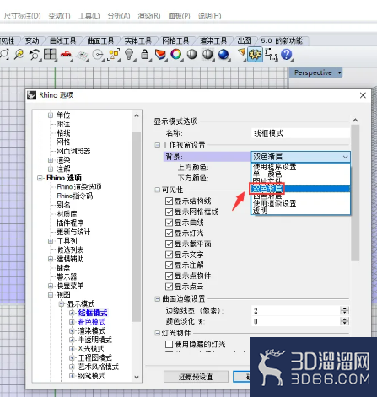Toggle the 显示网格框线 checkbox
Screen dimensions: 377x397
pyautogui.click(x=169, y=212)
